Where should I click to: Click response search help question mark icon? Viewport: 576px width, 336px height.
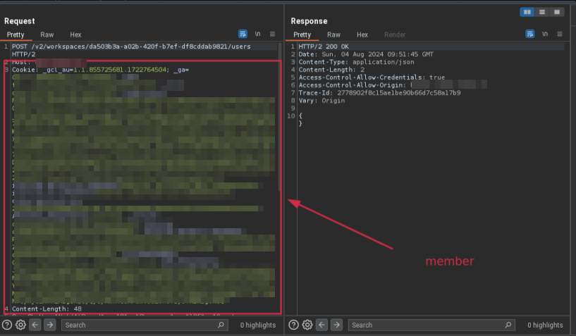click(x=293, y=325)
